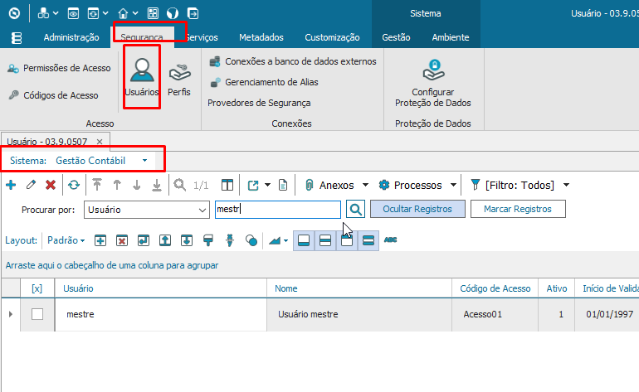639x392 pixels.
Task: Click the layout download arrow icon
Action: click(187, 240)
